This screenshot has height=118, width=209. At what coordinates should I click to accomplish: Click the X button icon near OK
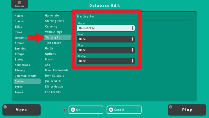click(65, 110)
